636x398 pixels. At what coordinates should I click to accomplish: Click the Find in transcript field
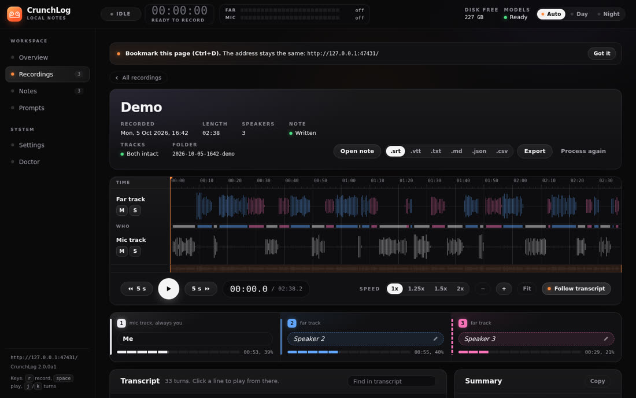[x=391, y=381]
